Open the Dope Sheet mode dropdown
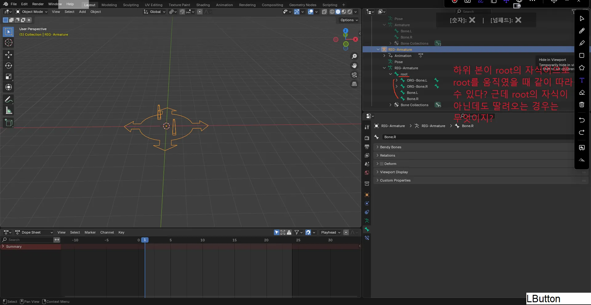 pyautogui.click(x=34, y=232)
